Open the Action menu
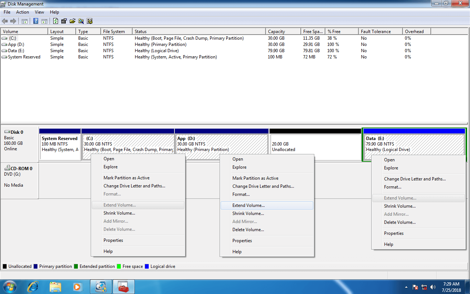Screen dimensions: 470x294 (x=22, y=12)
